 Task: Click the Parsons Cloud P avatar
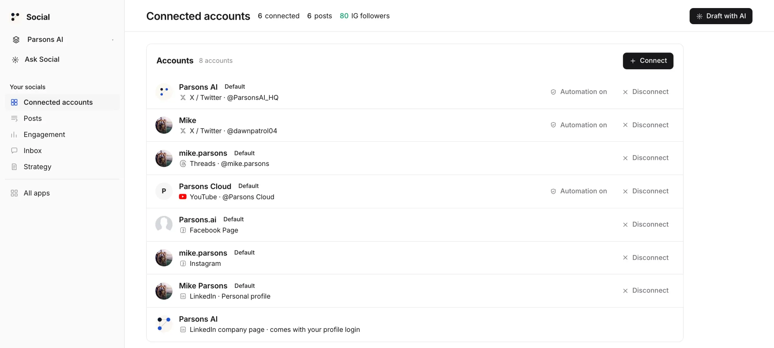click(x=164, y=191)
